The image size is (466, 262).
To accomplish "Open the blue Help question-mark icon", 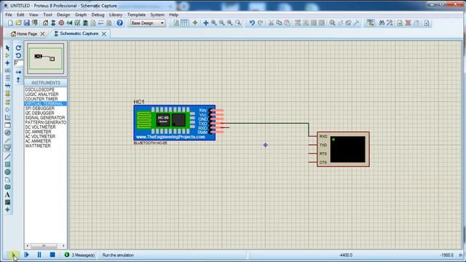I will pyautogui.click(x=119, y=23).
